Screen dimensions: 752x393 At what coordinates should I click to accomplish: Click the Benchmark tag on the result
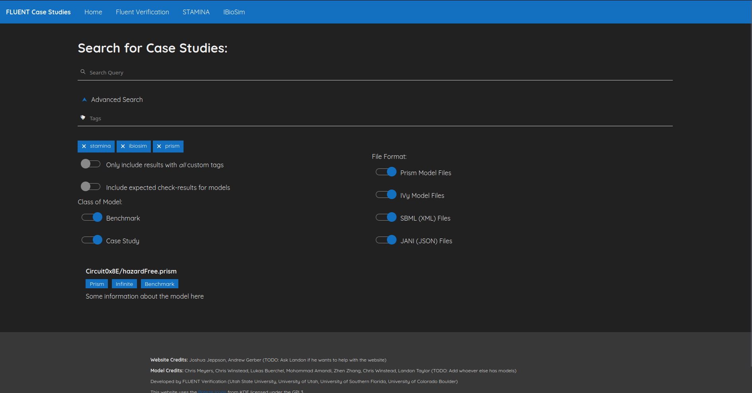[x=159, y=284]
